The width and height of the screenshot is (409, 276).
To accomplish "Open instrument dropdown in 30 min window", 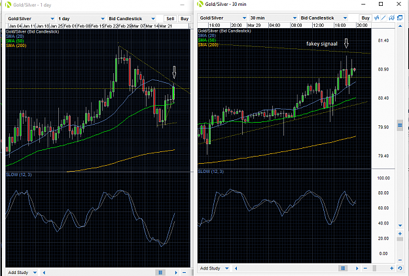I will coord(222,18).
